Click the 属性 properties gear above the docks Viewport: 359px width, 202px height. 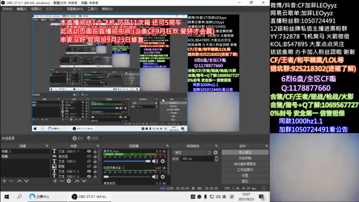tap(74, 138)
